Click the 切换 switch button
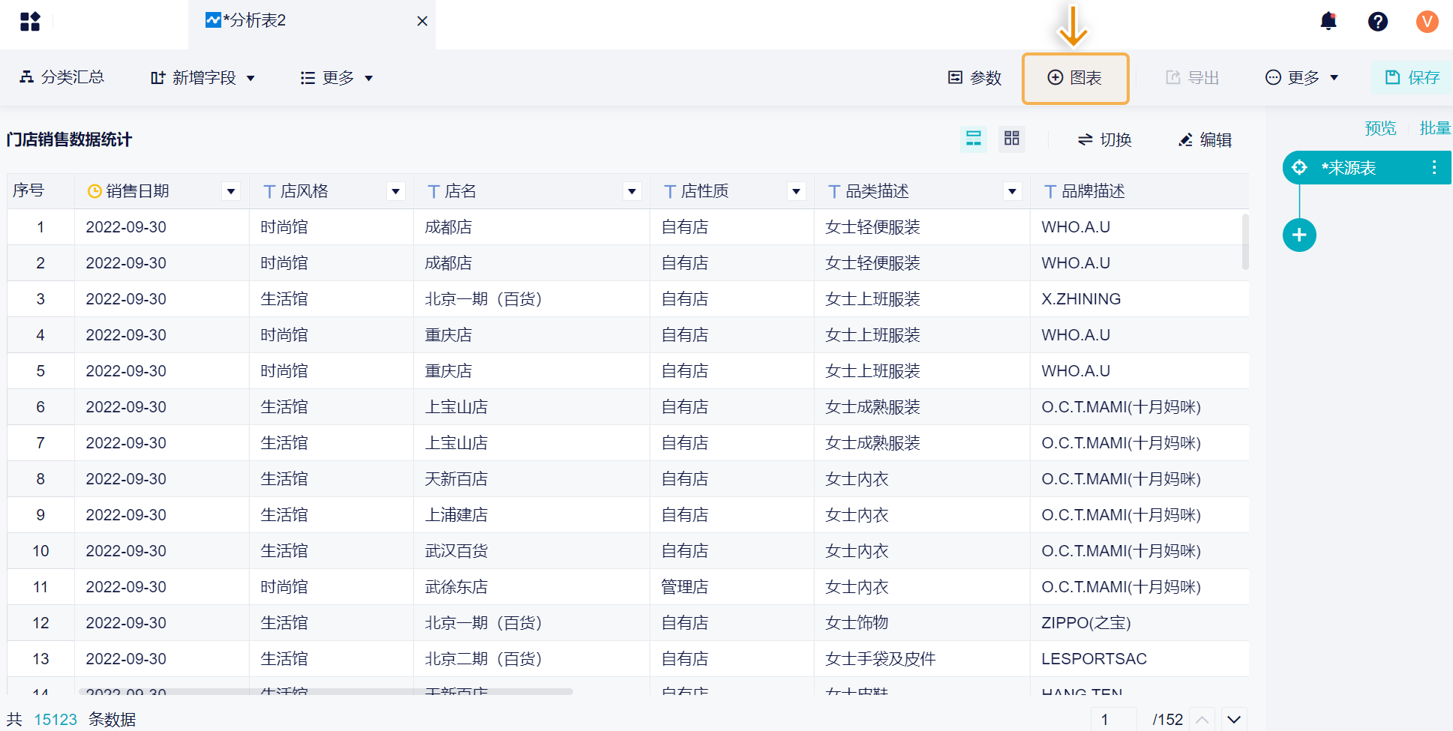Image resolution: width=1453 pixels, height=731 pixels. pyautogui.click(x=1105, y=139)
